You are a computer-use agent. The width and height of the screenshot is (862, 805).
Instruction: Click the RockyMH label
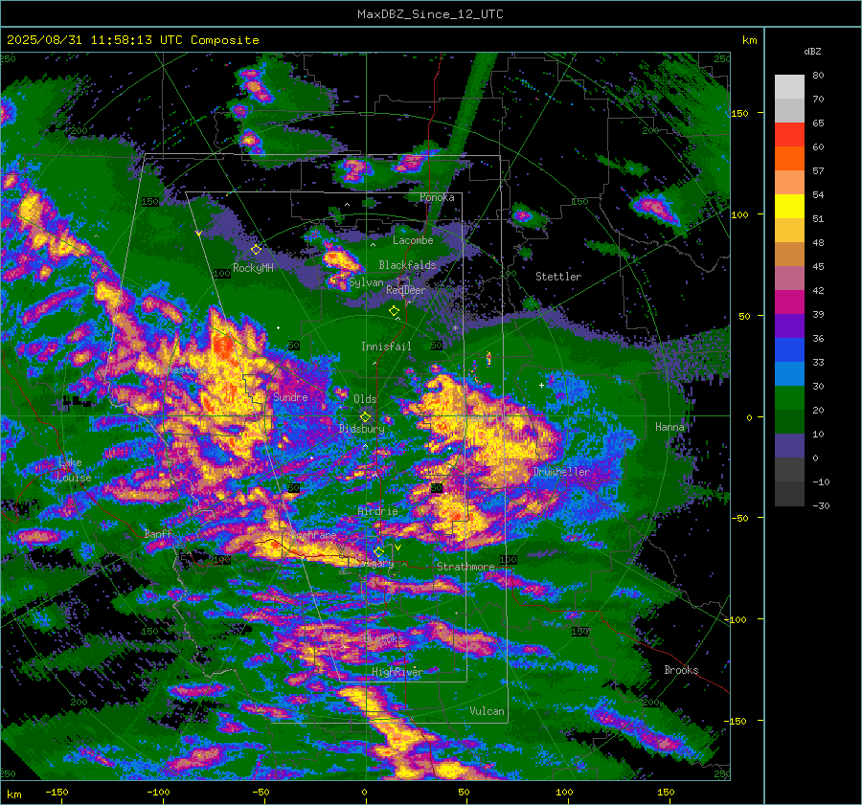[x=253, y=268]
